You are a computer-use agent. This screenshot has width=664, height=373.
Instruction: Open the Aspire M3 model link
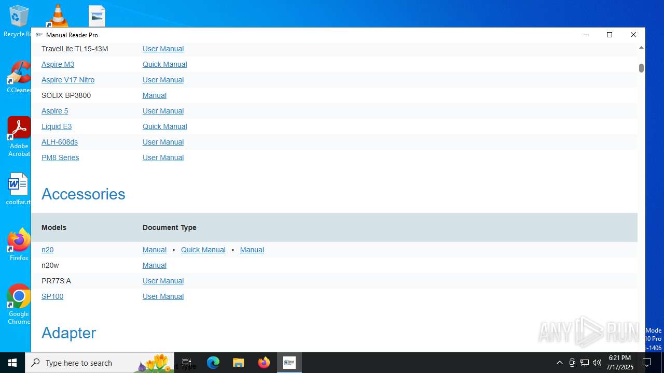pos(58,64)
